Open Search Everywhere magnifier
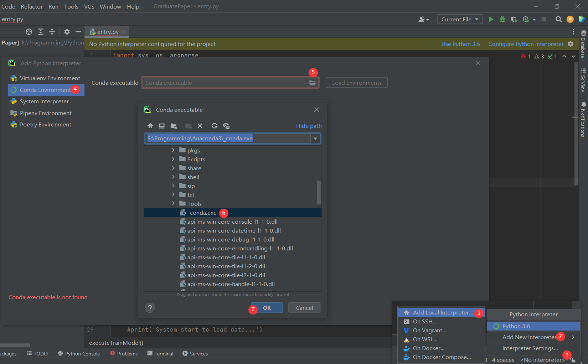The image size is (588, 364). click(x=559, y=19)
